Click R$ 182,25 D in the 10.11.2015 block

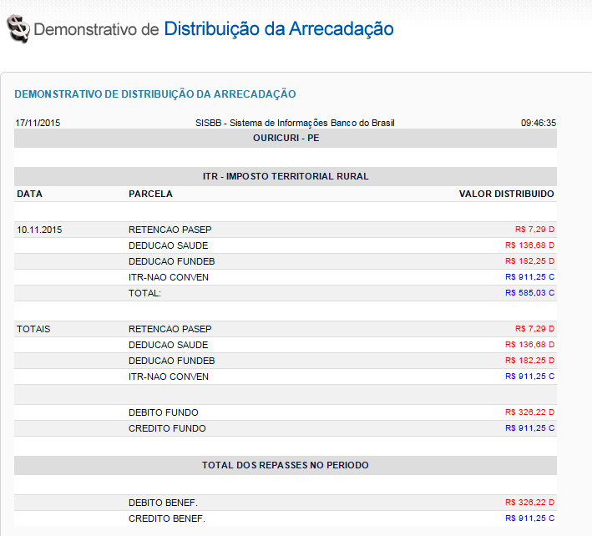[529, 260]
